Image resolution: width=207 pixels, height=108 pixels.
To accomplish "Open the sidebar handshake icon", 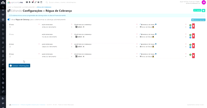I will click(3, 103).
